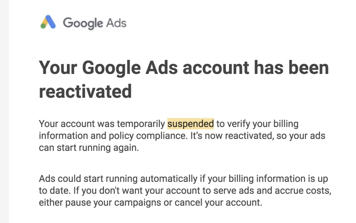Click the "Google Ads" wordmark text
Viewport: 356px width, 223px height.
coord(95,23)
